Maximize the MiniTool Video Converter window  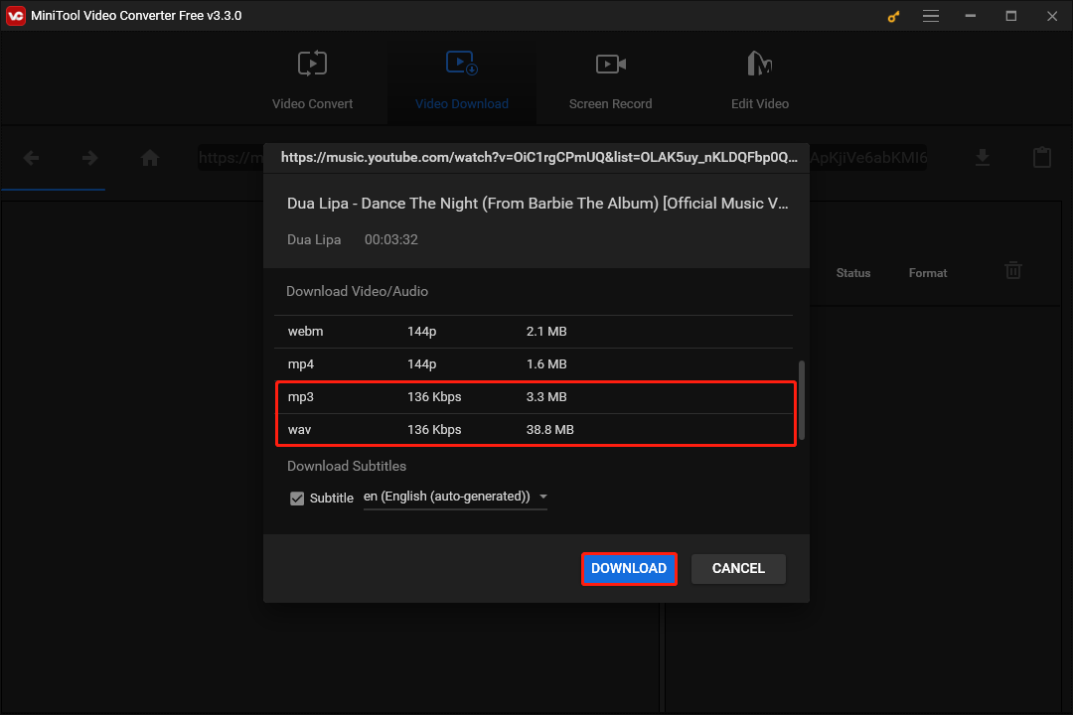pos(1010,16)
